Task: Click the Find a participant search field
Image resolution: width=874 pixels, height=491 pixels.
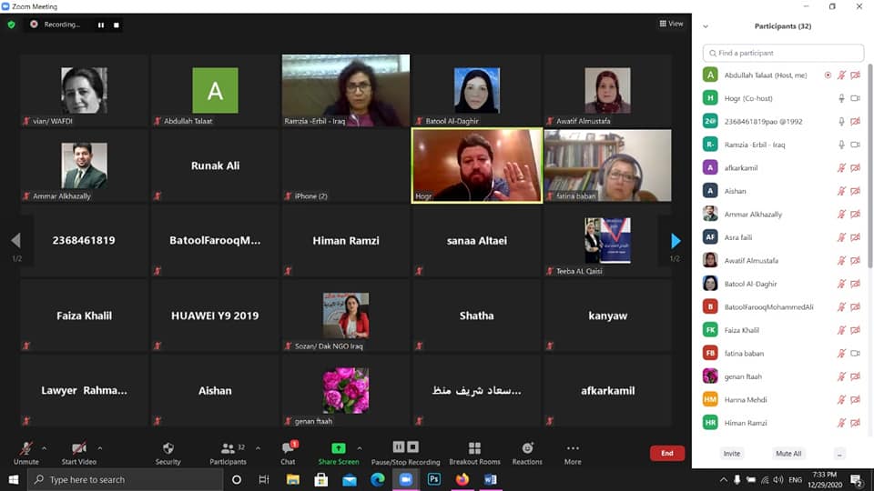Action: tap(783, 53)
